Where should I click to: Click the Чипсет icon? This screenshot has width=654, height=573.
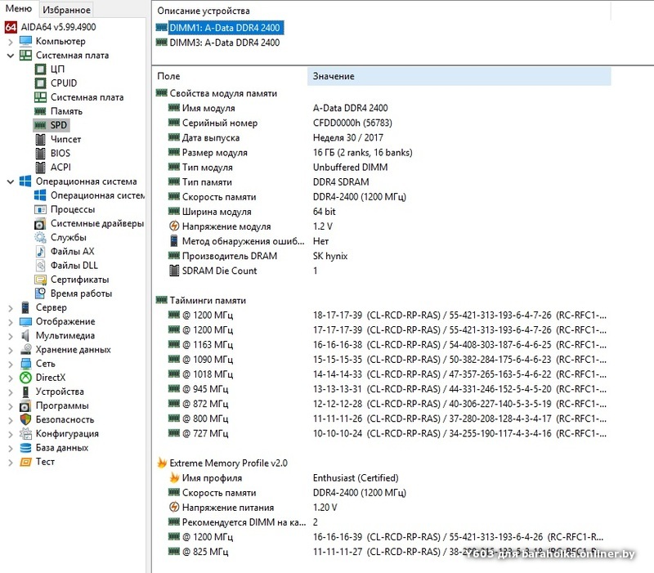pos(40,139)
